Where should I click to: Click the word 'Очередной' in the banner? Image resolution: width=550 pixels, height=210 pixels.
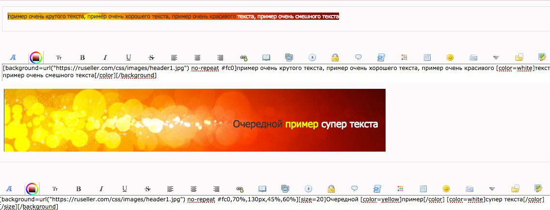click(x=258, y=124)
